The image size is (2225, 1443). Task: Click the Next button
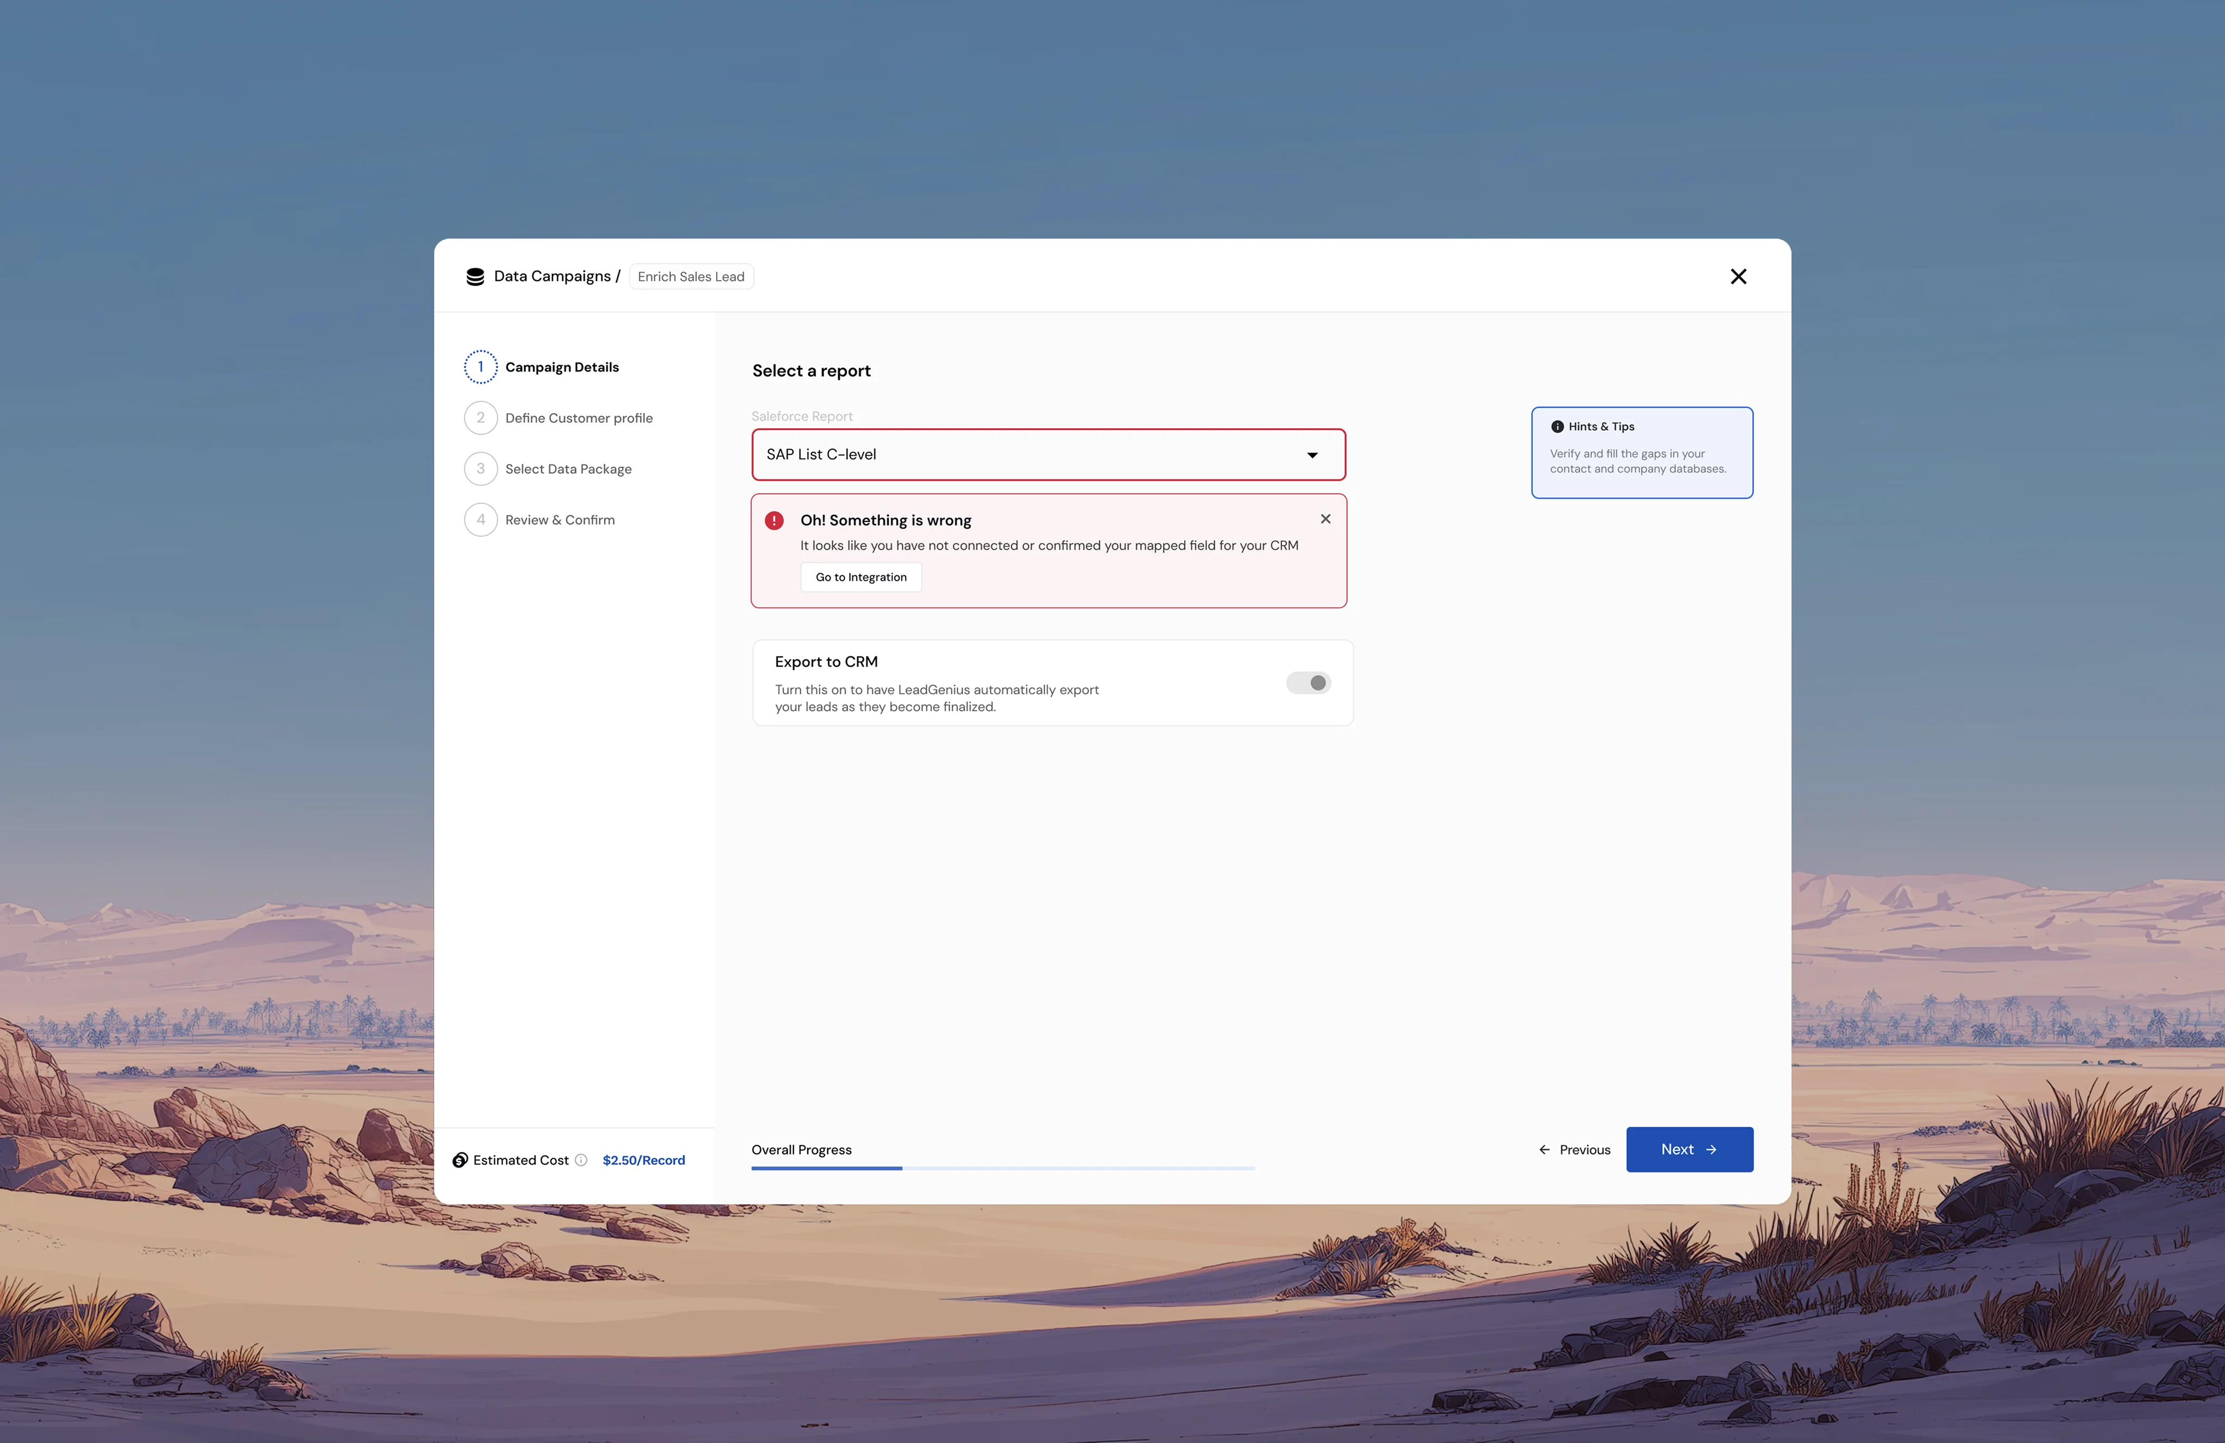tap(1688, 1150)
